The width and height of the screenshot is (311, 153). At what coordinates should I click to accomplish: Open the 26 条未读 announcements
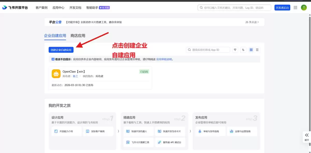click(252, 22)
